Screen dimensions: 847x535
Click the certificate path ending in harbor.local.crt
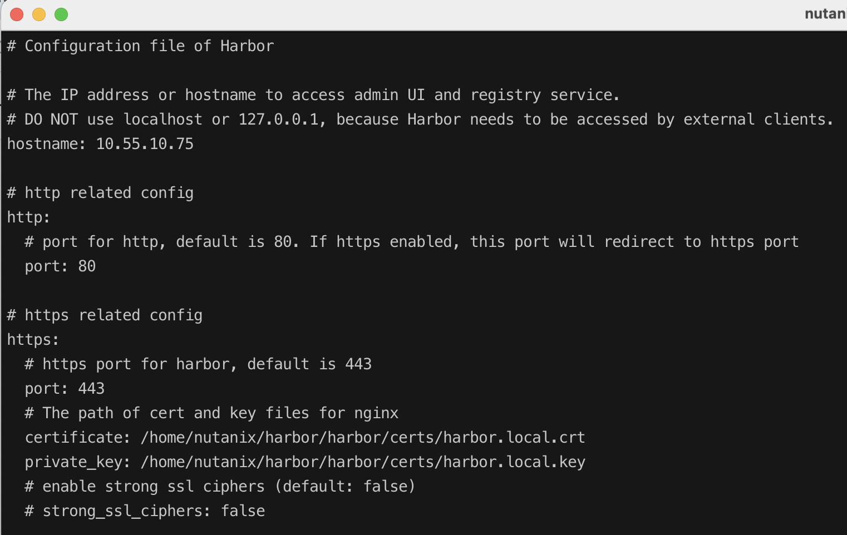[363, 438]
